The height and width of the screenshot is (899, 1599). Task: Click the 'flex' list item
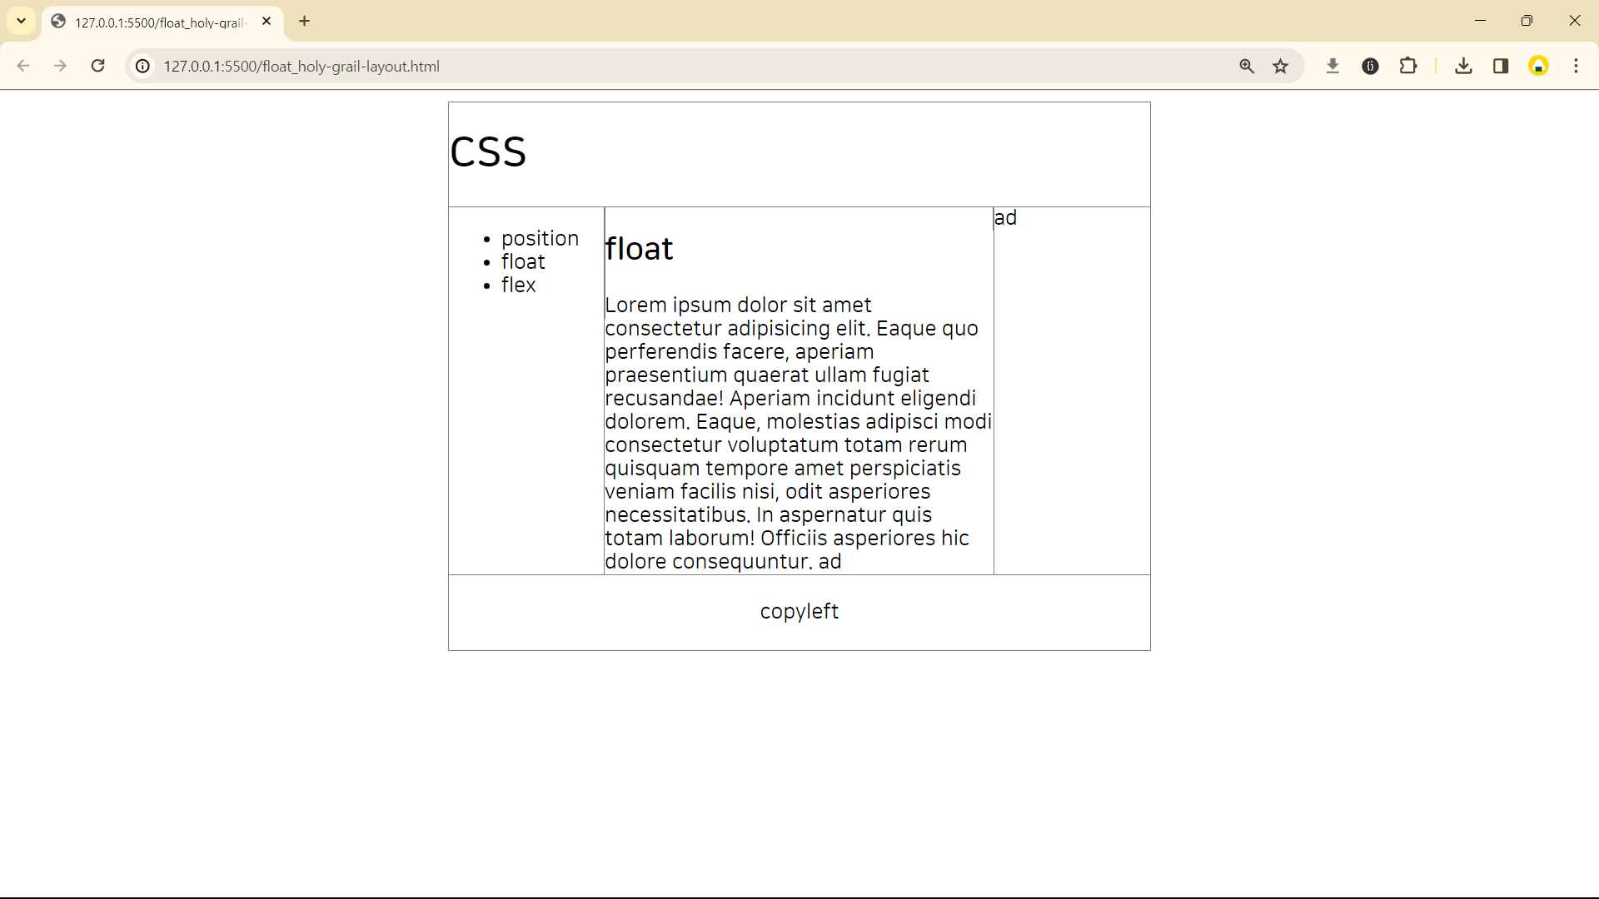tap(518, 286)
